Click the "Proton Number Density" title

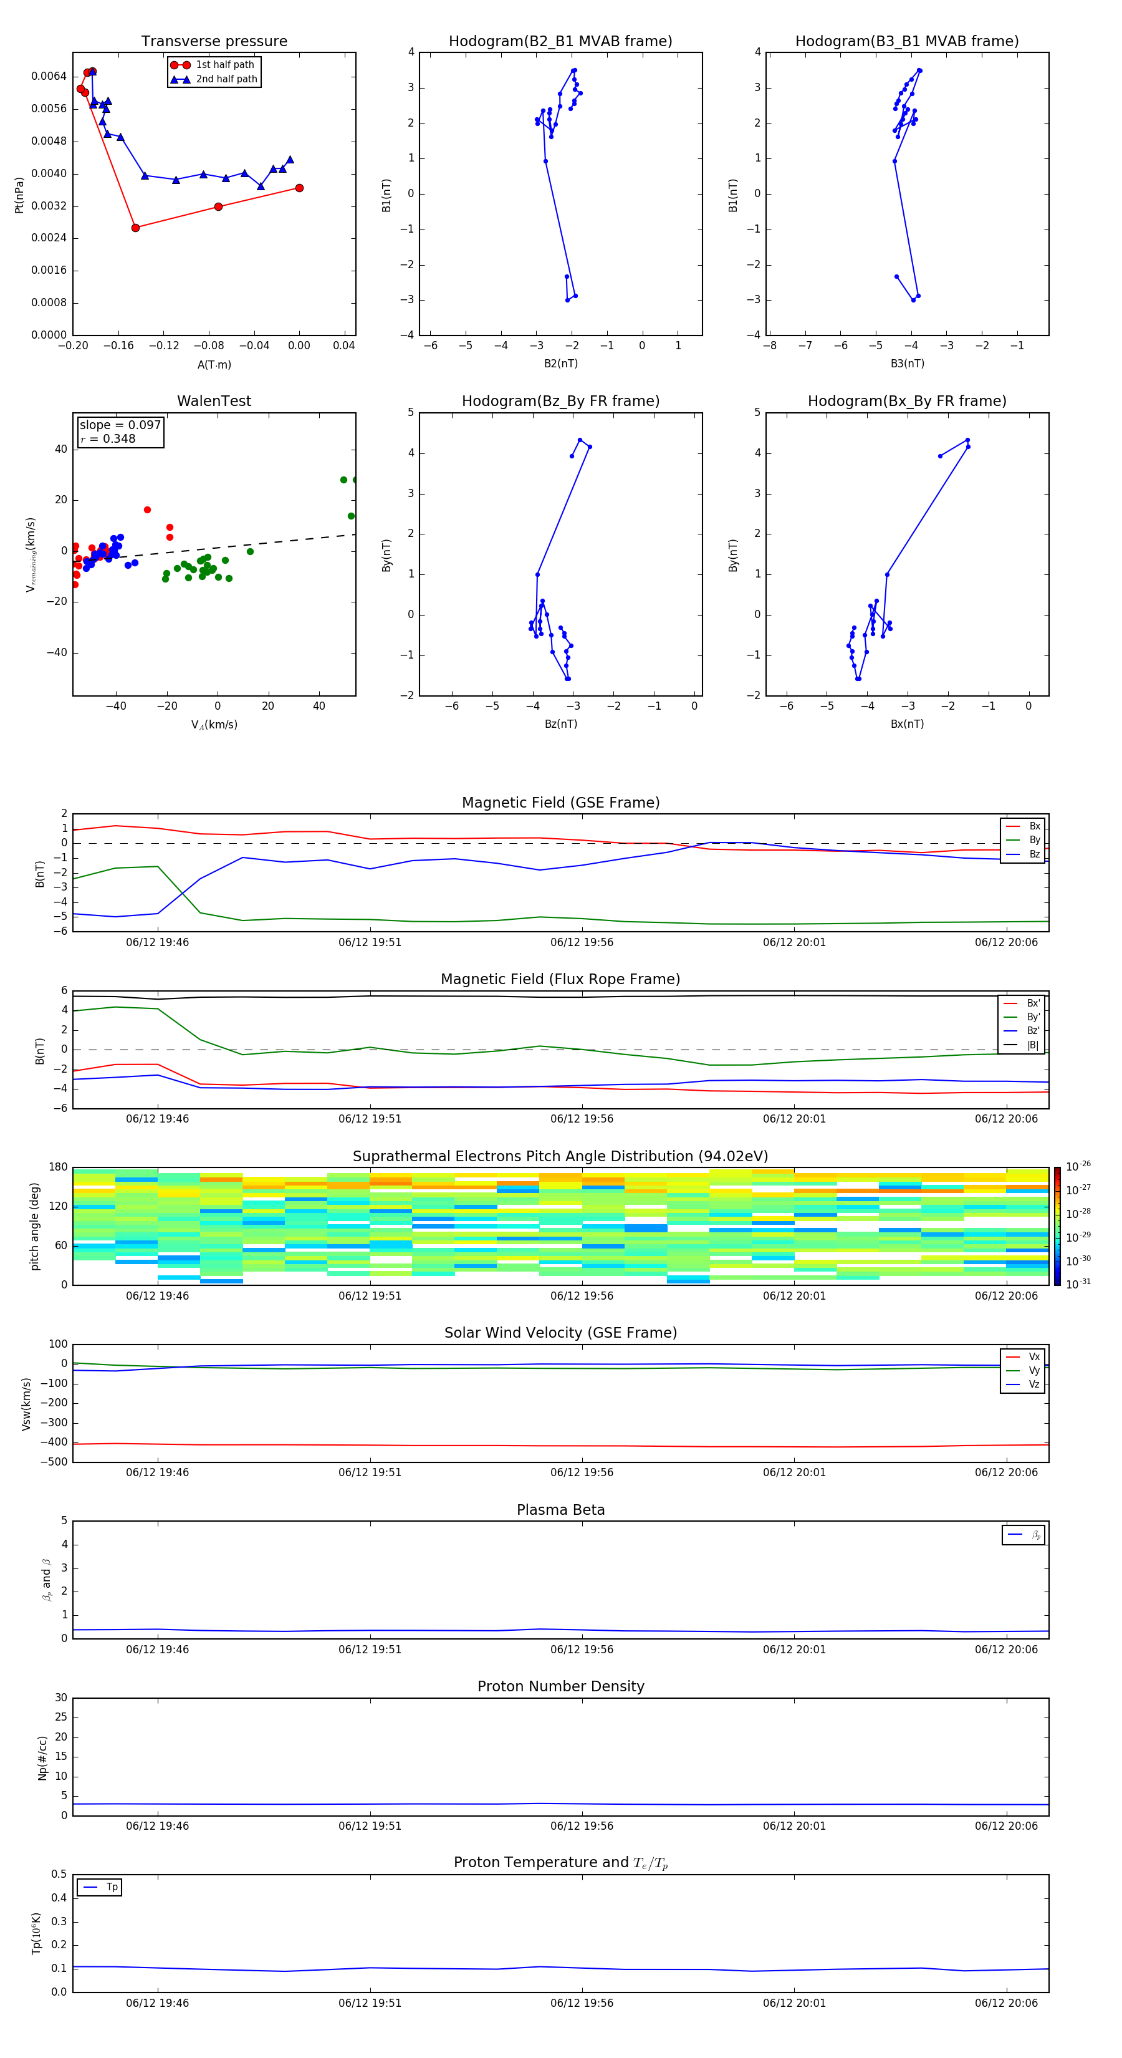pos(560,1686)
